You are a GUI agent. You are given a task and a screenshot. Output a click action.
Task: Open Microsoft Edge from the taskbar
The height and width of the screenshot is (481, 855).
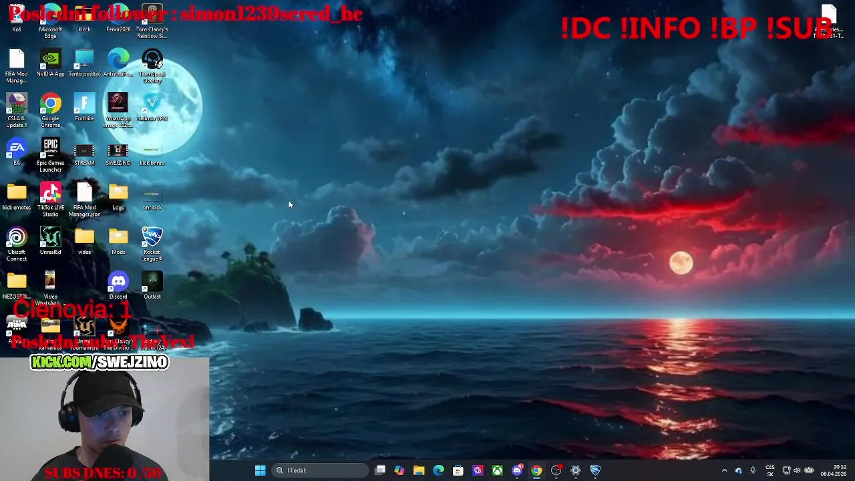(438, 470)
